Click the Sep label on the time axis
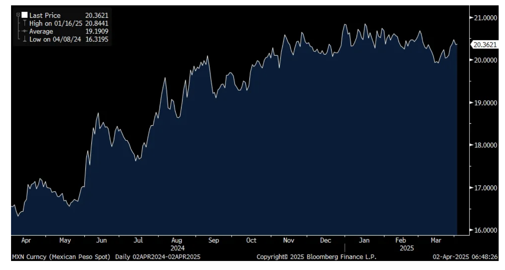This screenshot has width=505, height=270. (214, 240)
